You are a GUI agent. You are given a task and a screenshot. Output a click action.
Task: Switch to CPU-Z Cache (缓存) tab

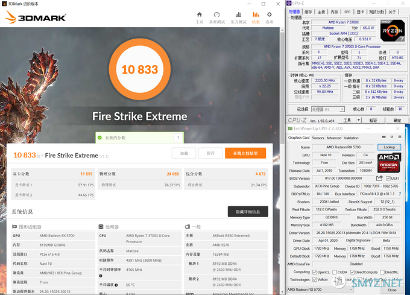308,12
